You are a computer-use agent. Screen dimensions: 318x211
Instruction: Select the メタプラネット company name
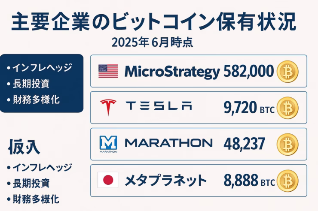165,180
